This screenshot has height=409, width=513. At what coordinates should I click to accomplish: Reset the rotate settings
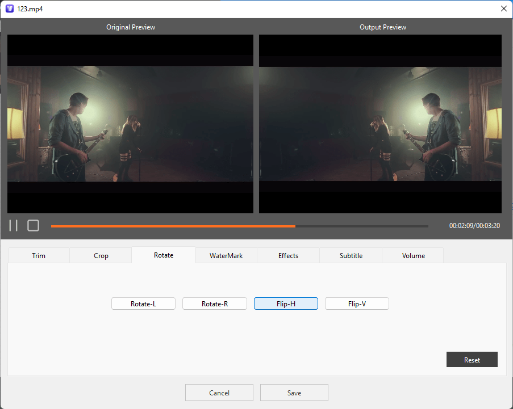tap(472, 359)
